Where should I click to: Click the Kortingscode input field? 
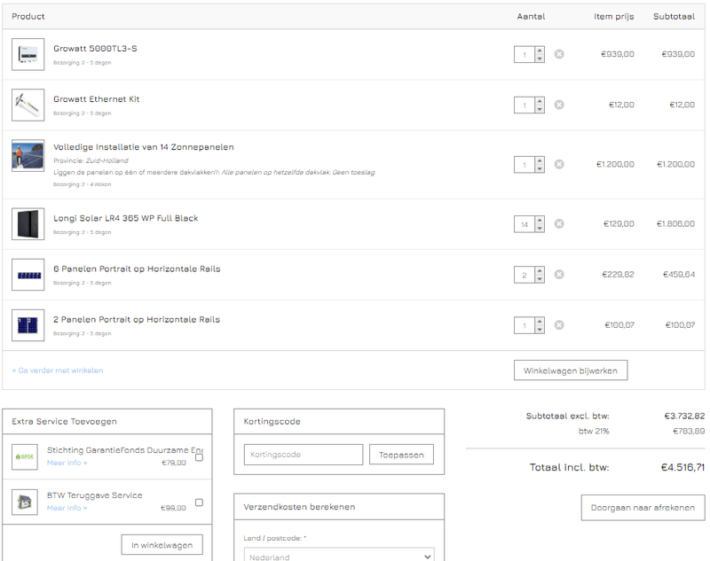303,455
